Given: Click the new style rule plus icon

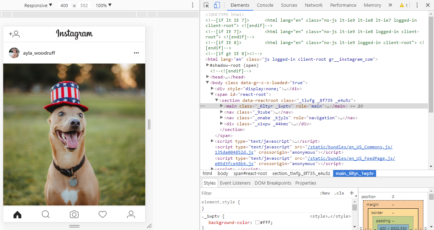Looking at the screenshot, I should 352,193.
